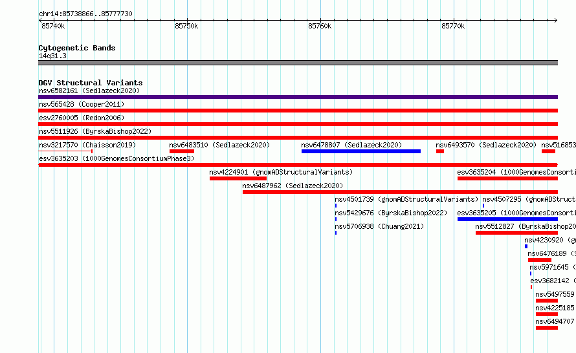Open the nsv4224901 (gnomADStructuralVariants) label

tap(281, 172)
